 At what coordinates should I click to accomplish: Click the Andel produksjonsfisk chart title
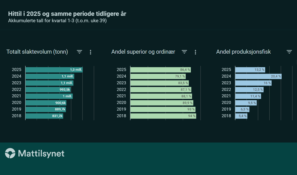243,52
